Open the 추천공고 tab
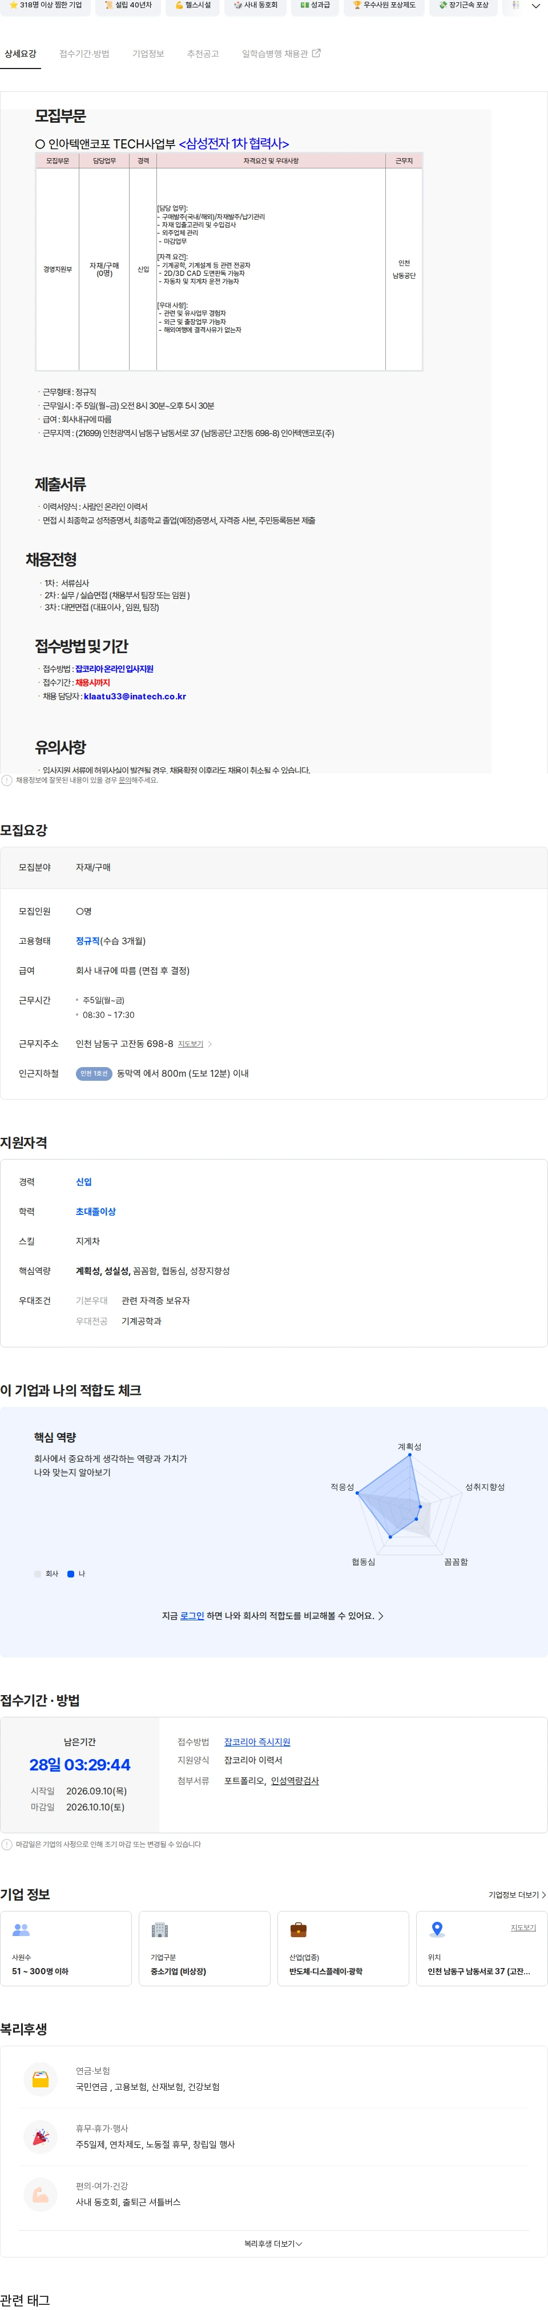The height and width of the screenshot is (2310, 548). (203, 54)
